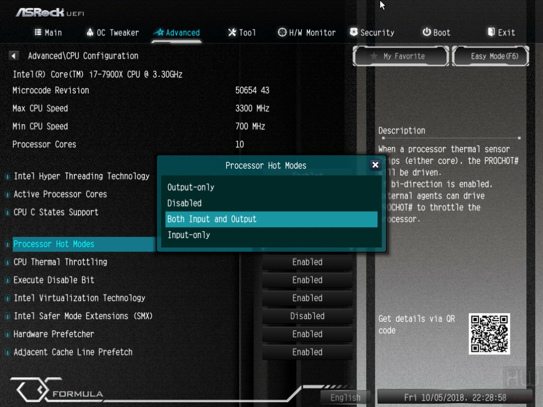Click the QR code for details

[x=489, y=334]
